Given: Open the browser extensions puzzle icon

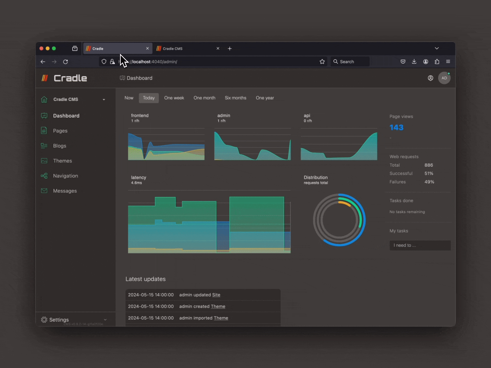Looking at the screenshot, I should tap(437, 62).
